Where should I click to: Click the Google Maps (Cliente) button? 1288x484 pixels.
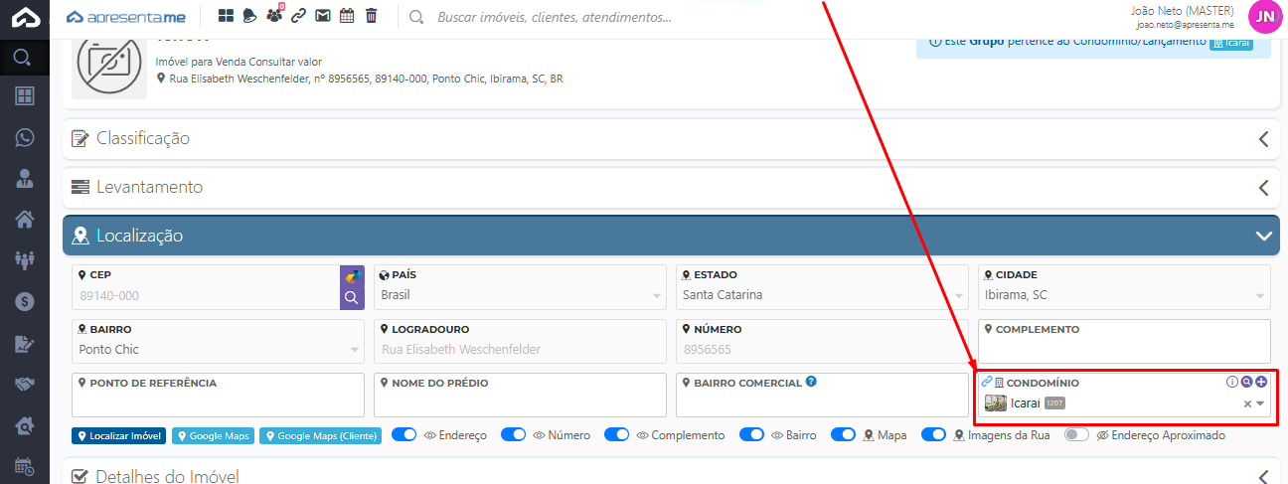320,435
